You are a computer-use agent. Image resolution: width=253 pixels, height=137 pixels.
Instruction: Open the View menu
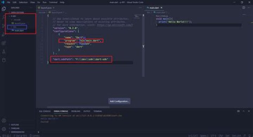point(32,2)
